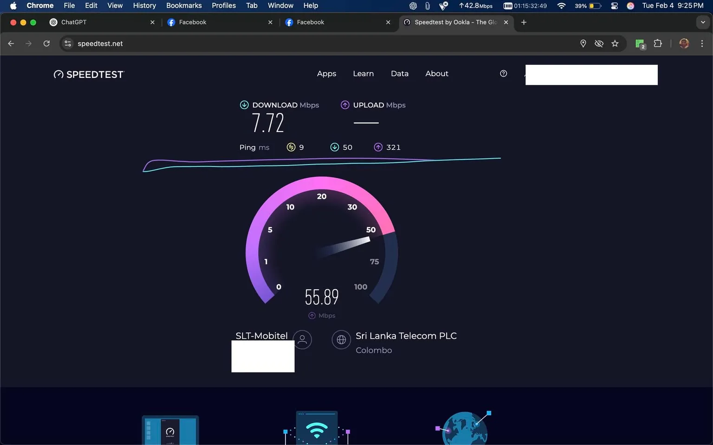The width and height of the screenshot is (713, 445).
Task: Open the macOS Control Center toggles
Action: [614, 6]
